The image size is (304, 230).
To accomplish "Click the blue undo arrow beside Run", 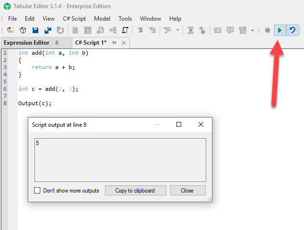I will pyautogui.click(x=291, y=30).
